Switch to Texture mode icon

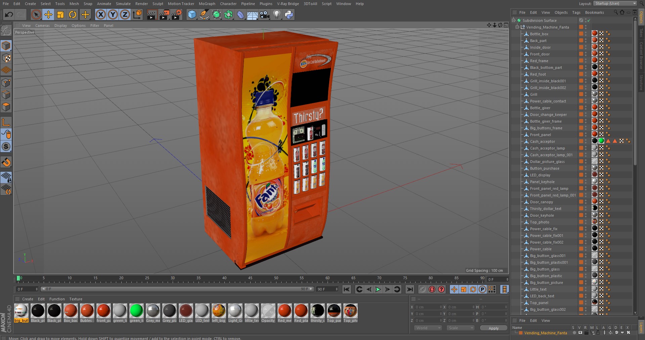point(6,58)
